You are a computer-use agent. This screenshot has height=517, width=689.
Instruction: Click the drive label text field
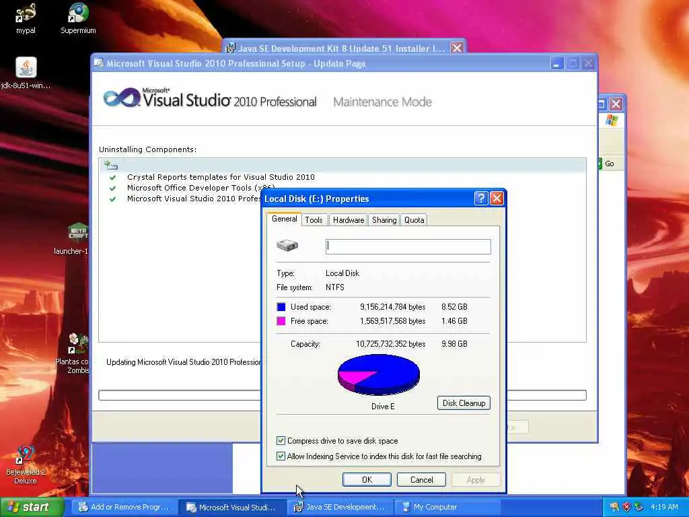coord(408,246)
